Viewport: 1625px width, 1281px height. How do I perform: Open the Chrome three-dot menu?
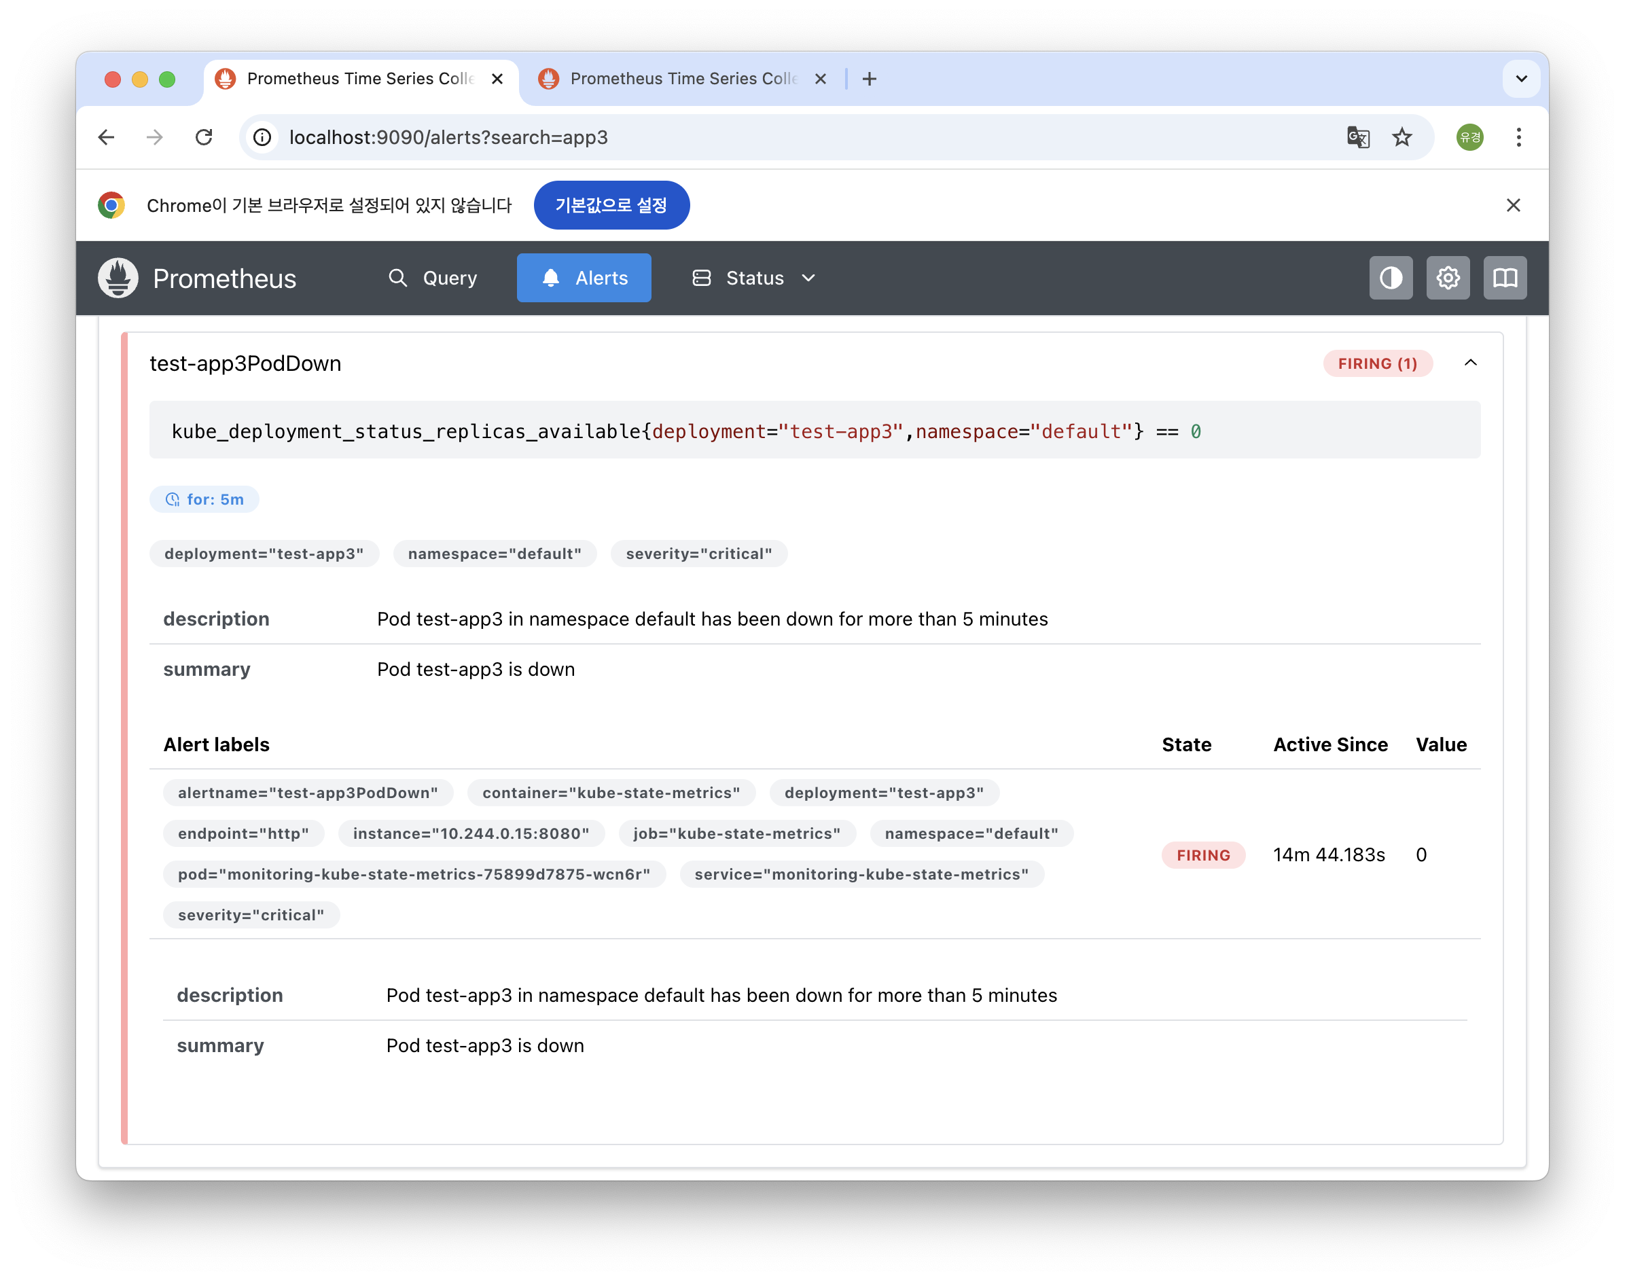pyautogui.click(x=1518, y=137)
